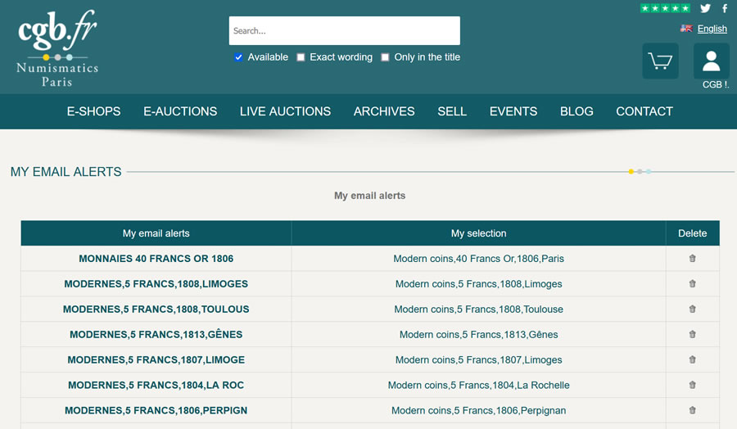Focus the Search input field

345,31
